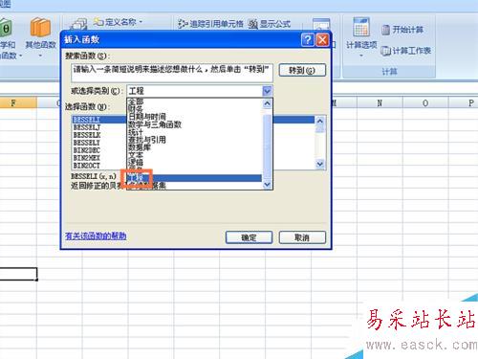Image resolution: width=478 pixels, height=359 pixels.
Task: Click the dialog help question-mark button
Action: pos(308,40)
